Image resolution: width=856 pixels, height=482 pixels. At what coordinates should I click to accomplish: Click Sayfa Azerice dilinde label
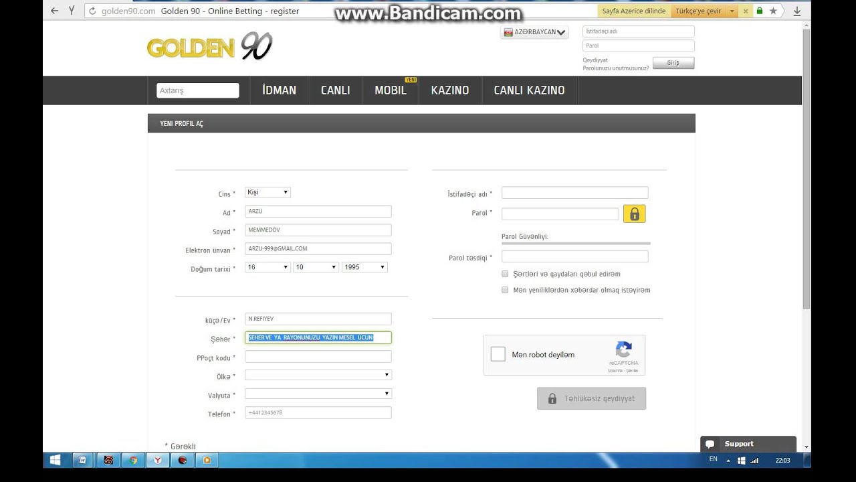click(634, 11)
